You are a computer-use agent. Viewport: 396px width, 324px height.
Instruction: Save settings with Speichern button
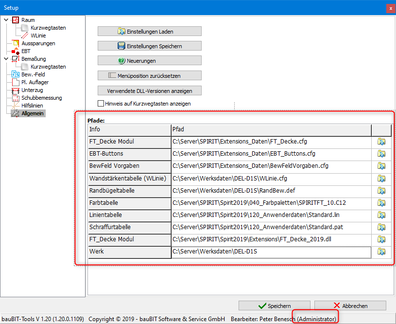coord(275,306)
